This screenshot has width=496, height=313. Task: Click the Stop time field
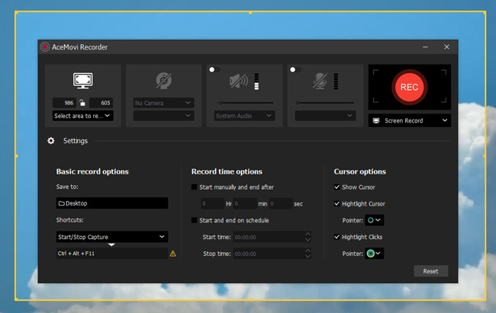272,254
